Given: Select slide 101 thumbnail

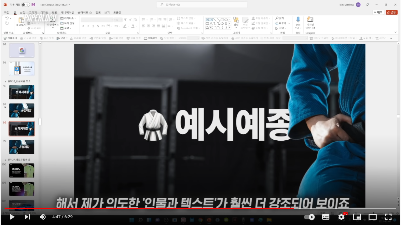Looking at the screenshot, I should tap(21, 189).
